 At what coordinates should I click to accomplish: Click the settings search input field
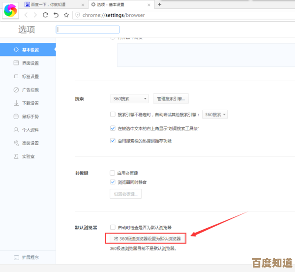point(88,30)
